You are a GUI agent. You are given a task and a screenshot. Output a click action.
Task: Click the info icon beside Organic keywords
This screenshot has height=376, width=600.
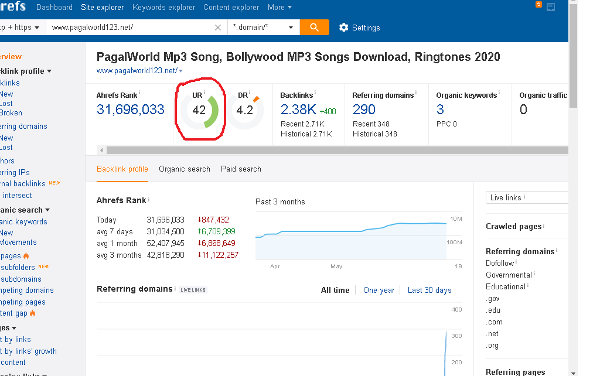499,93
